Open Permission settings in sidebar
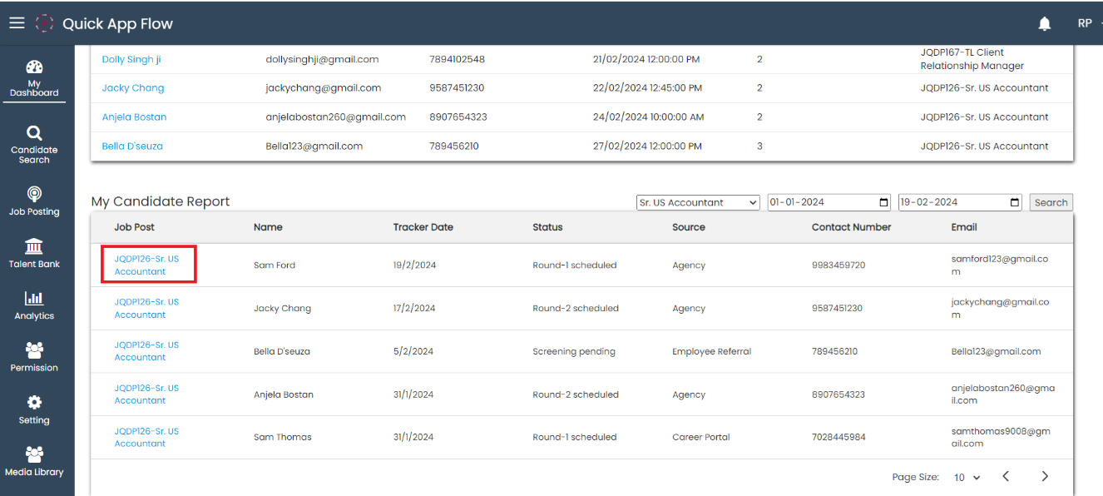Screen dimensions: 1103x496 (34, 357)
